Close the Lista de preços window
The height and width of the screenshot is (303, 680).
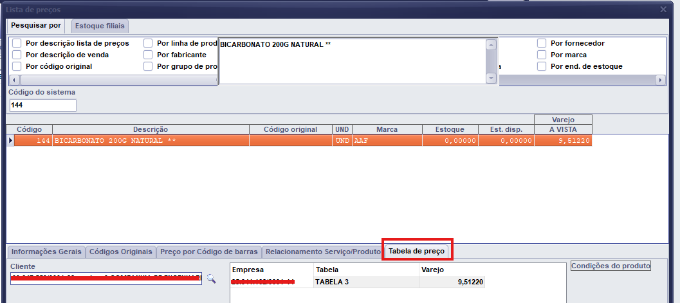coord(663,9)
